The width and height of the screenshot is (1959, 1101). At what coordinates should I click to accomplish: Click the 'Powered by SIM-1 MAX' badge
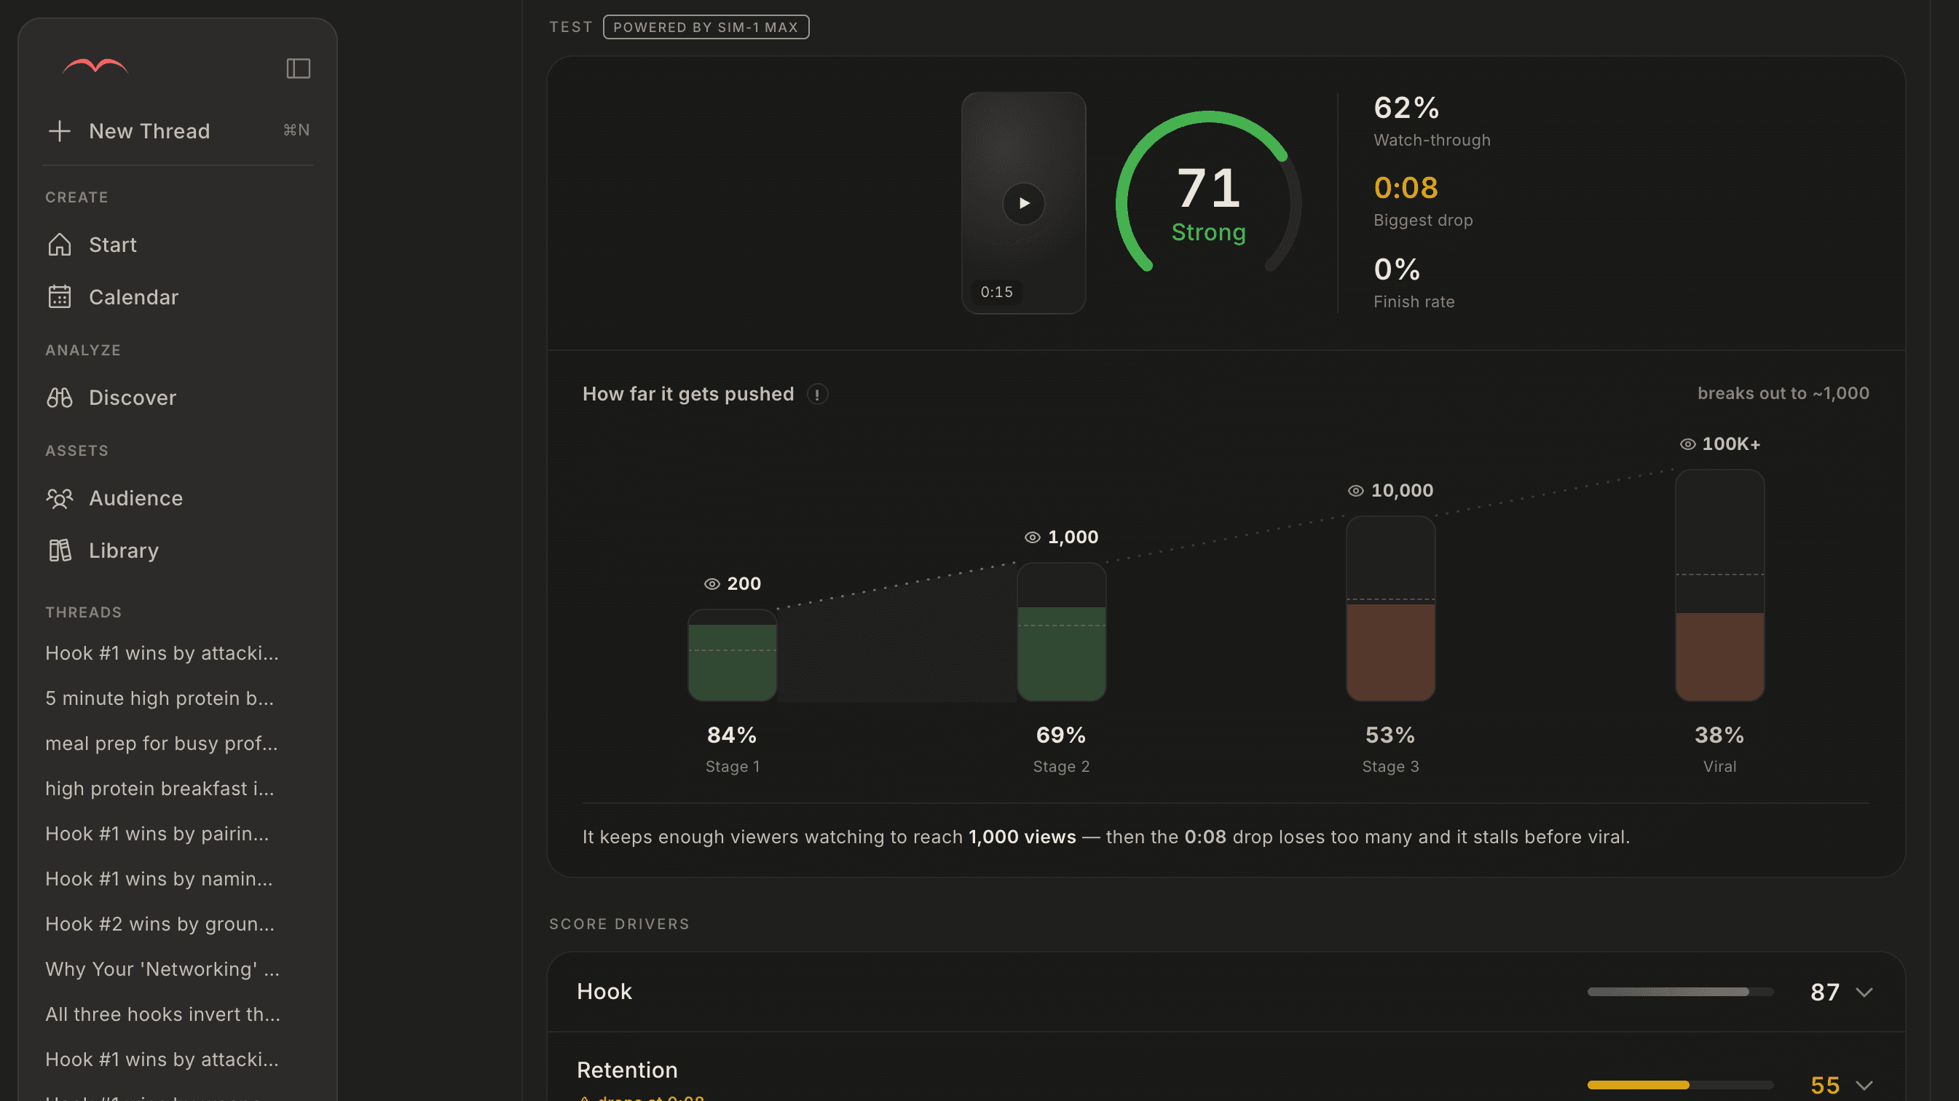706,28
